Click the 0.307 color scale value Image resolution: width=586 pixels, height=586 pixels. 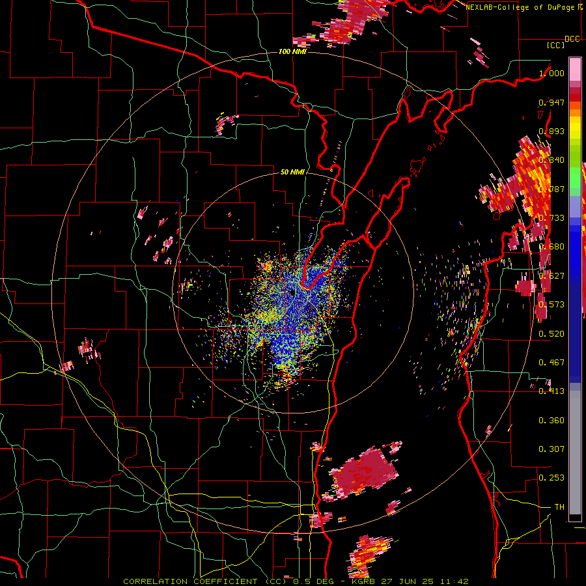551,449
